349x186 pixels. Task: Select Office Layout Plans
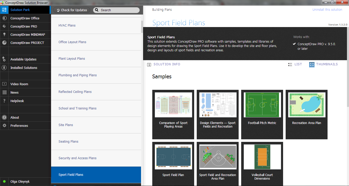click(x=96, y=42)
